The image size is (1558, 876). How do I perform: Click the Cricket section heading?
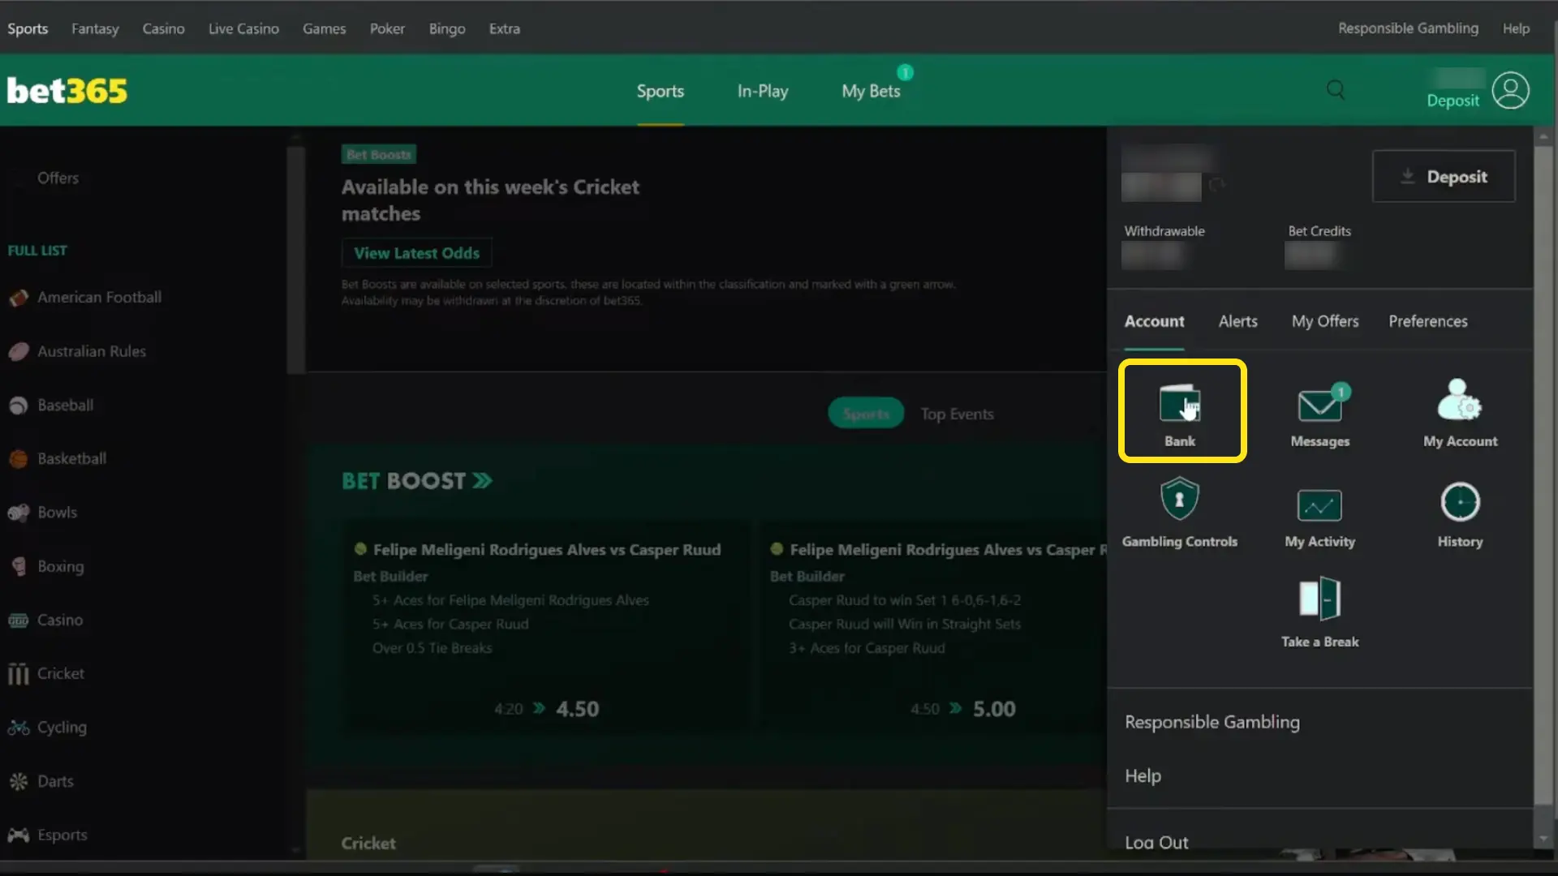(368, 843)
